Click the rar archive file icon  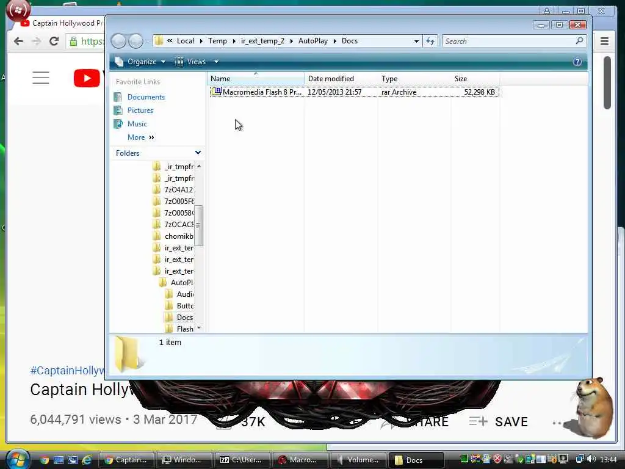pyautogui.click(x=217, y=92)
